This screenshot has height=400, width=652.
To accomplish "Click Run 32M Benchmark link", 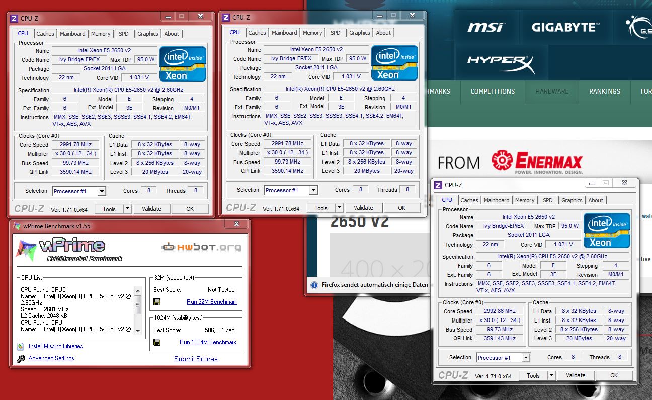I will 212,302.
